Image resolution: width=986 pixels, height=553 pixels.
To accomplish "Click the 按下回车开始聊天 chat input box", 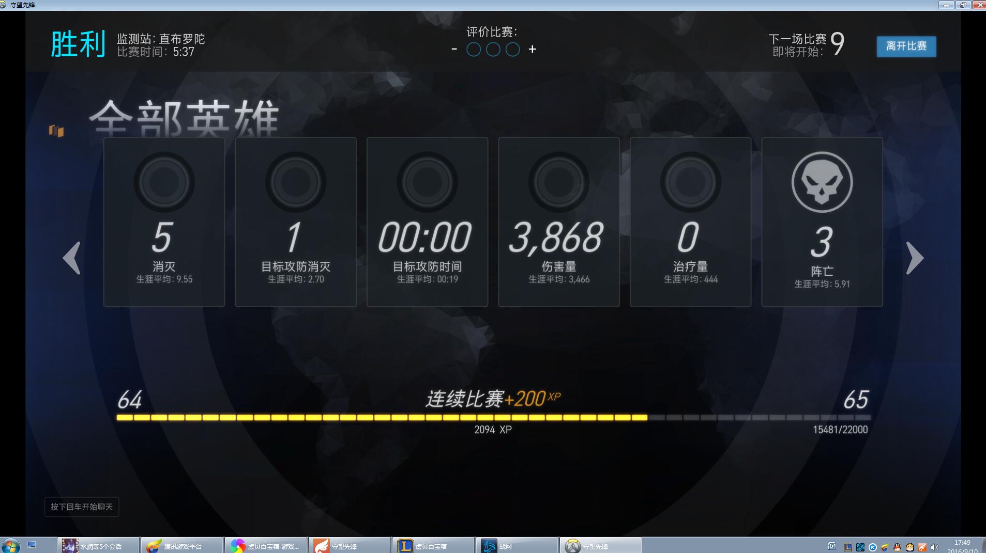I will 82,507.
